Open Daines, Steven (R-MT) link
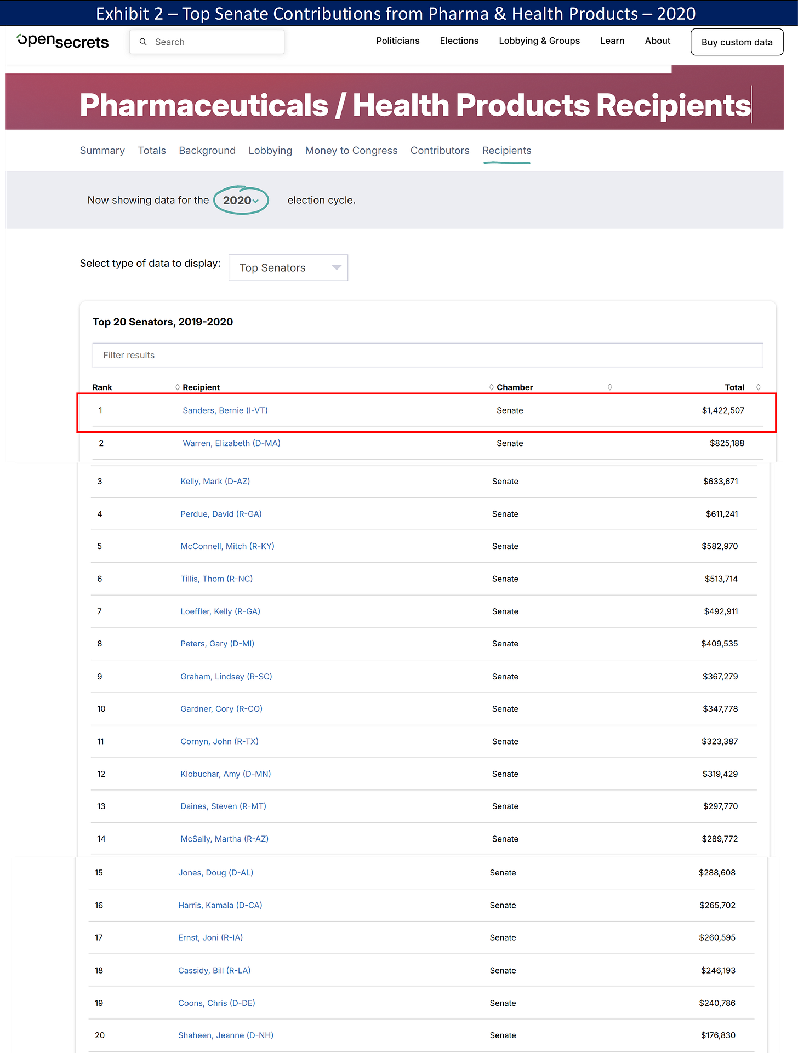Screen dimensions: 798x1053 pos(224,806)
